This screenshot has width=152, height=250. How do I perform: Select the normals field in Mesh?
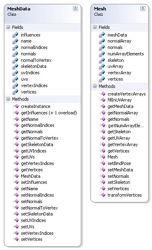tap(115, 47)
